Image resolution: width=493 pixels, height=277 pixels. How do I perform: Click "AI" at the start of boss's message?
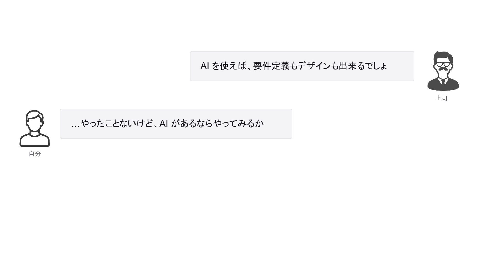point(205,66)
